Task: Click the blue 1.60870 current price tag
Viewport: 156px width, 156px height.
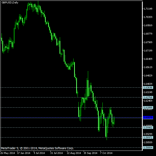Action: 148,118
